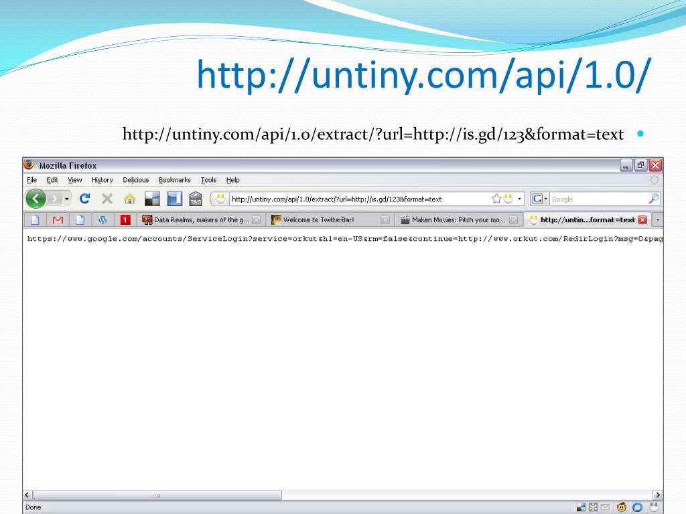Open the Delicious sidebar bookmark icon
This screenshot has width=686, height=514.
(175, 199)
